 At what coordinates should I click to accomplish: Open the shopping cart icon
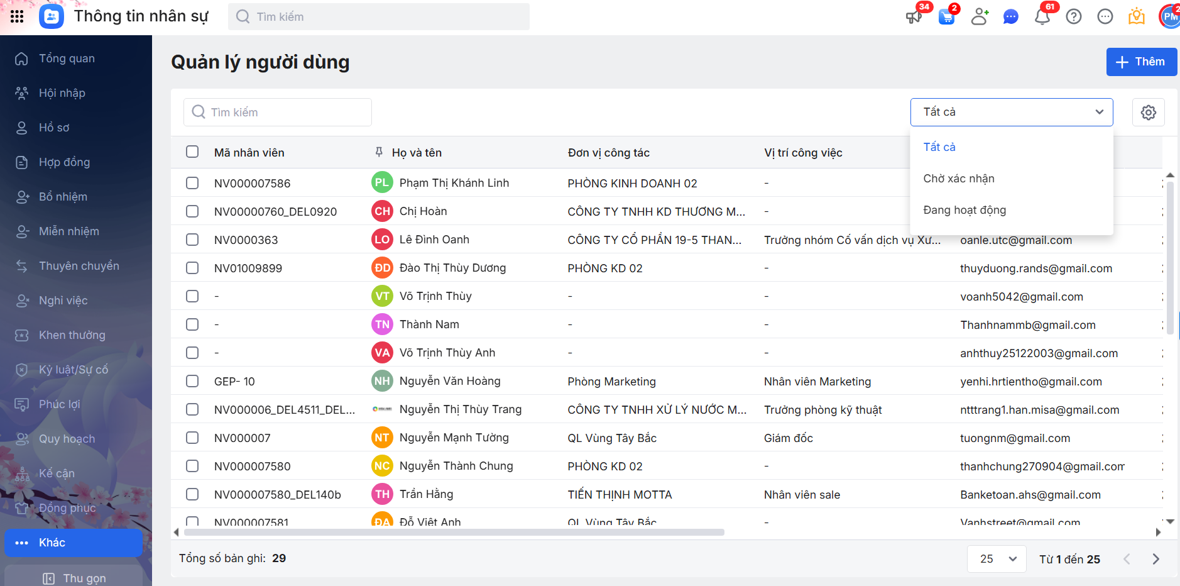[946, 16]
